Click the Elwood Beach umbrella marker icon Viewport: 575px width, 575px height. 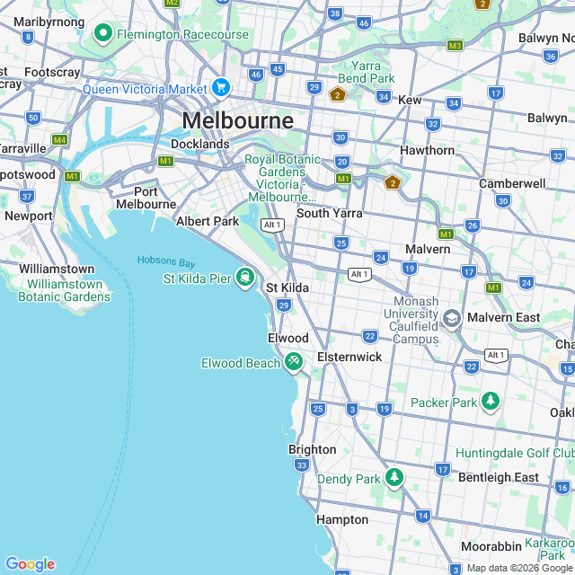click(x=294, y=362)
